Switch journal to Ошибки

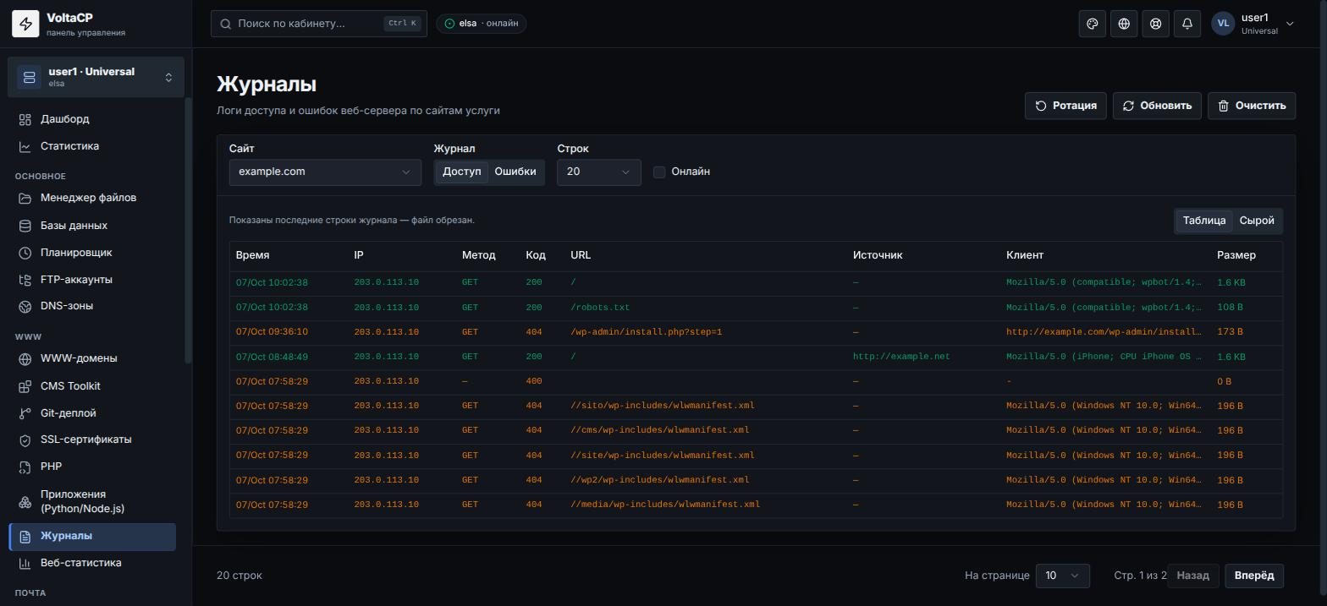(515, 172)
